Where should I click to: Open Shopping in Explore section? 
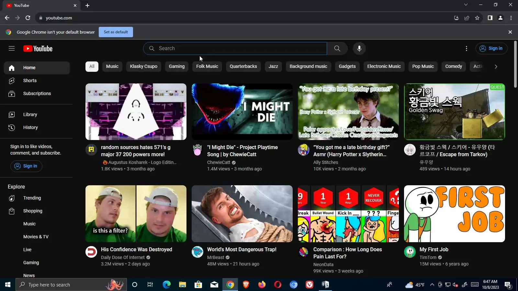(x=37, y=211)
